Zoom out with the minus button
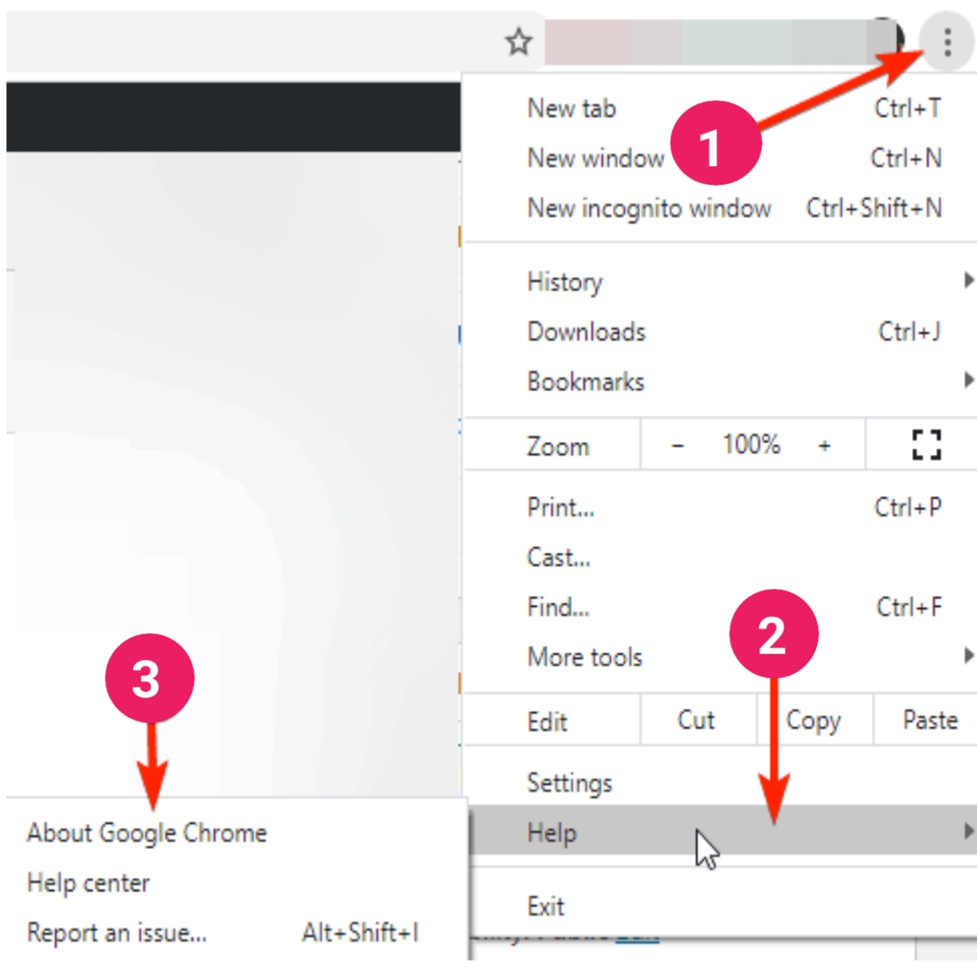 pos(677,446)
